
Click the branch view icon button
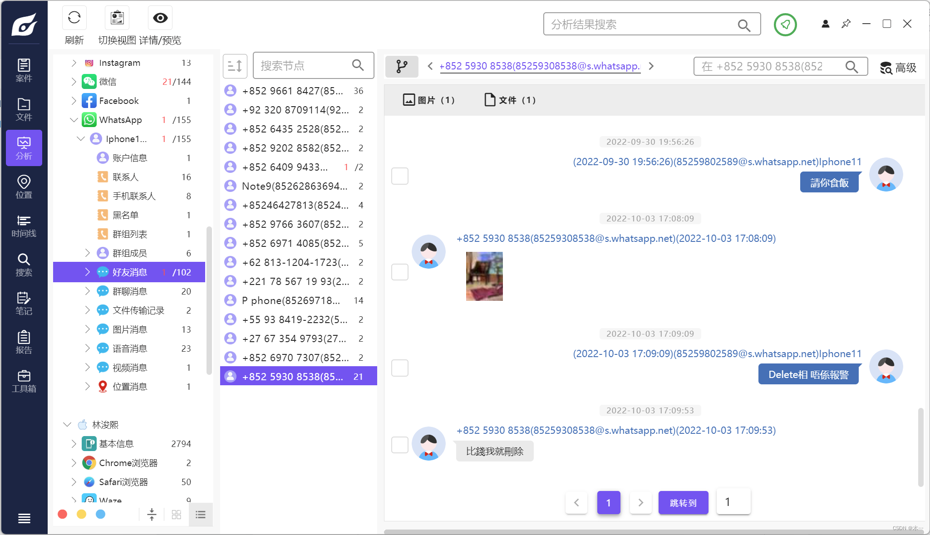click(x=402, y=66)
